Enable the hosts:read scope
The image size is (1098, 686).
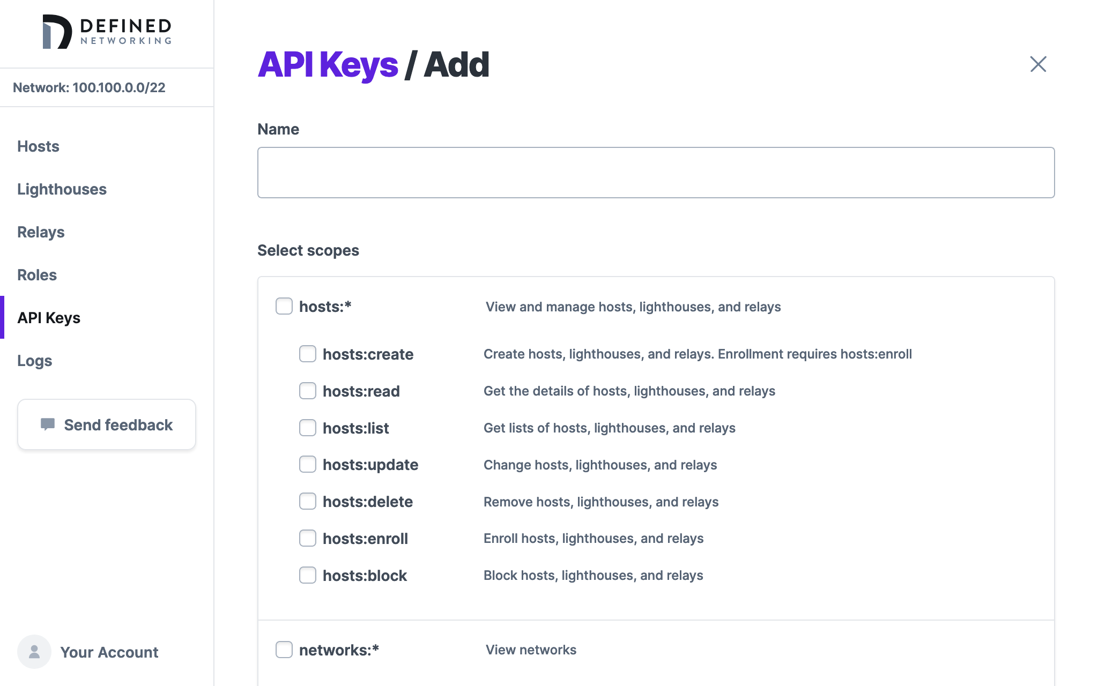point(308,391)
